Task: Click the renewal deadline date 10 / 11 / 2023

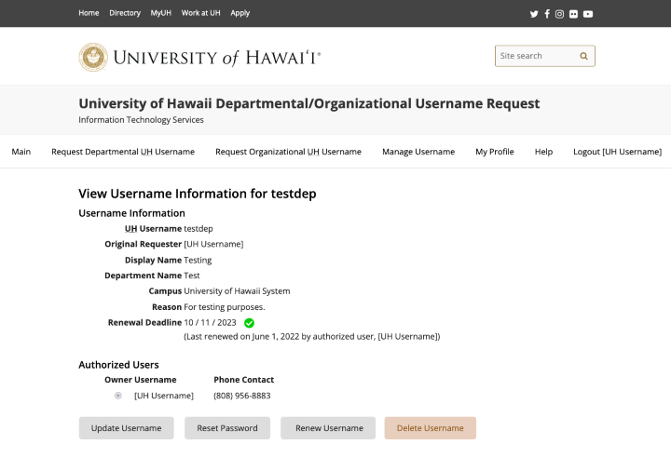Action: 210,323
